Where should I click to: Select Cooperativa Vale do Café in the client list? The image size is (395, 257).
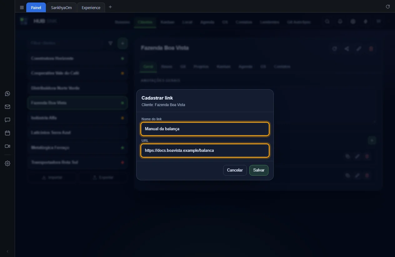[77, 73]
